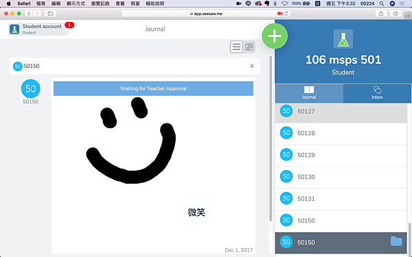Screen dimensions: 412x257
Task: Toggle the Safari sidebar button
Action: click(50, 14)
